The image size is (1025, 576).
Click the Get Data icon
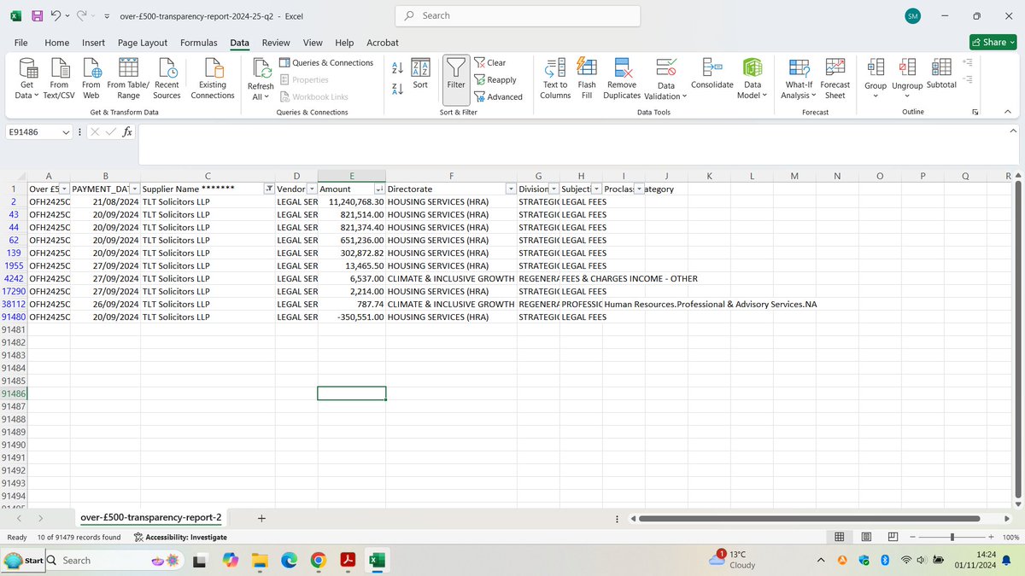tap(26, 79)
